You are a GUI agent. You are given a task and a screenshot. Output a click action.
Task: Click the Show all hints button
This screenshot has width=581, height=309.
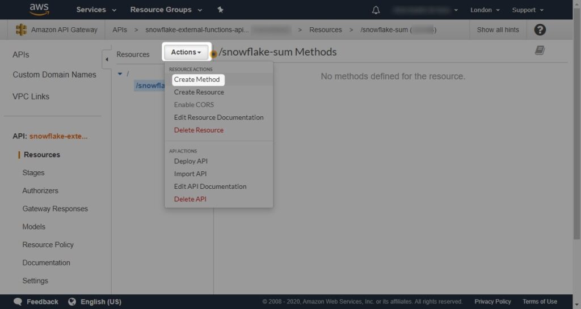click(x=498, y=29)
